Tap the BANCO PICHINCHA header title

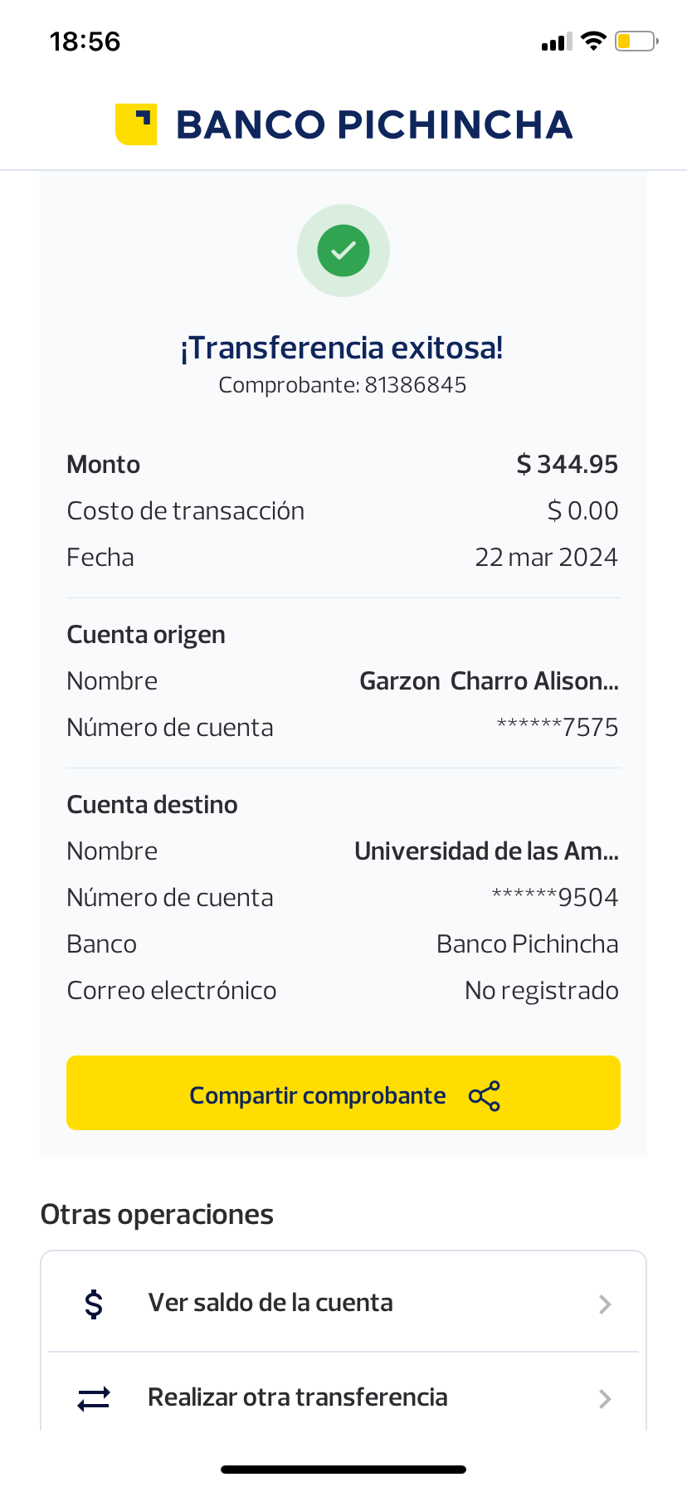click(x=374, y=124)
